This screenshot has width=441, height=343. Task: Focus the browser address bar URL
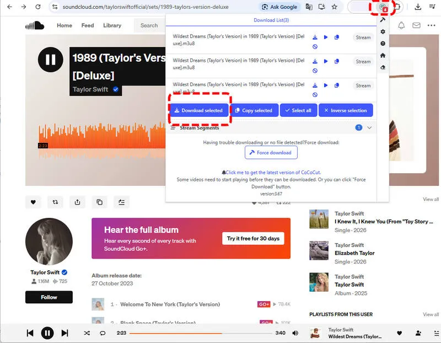[x=146, y=7]
